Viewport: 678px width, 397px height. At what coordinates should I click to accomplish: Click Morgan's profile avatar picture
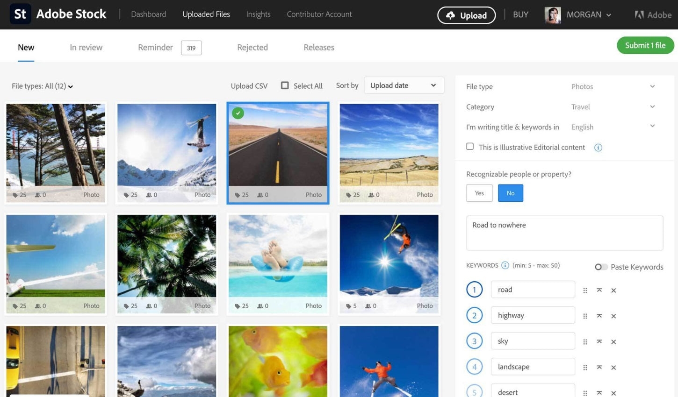(x=553, y=15)
